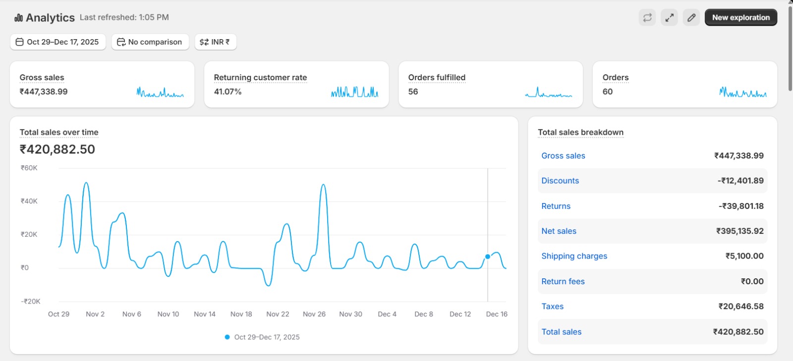Open the No comparison dropdown
This screenshot has width=793, height=361.
[150, 42]
